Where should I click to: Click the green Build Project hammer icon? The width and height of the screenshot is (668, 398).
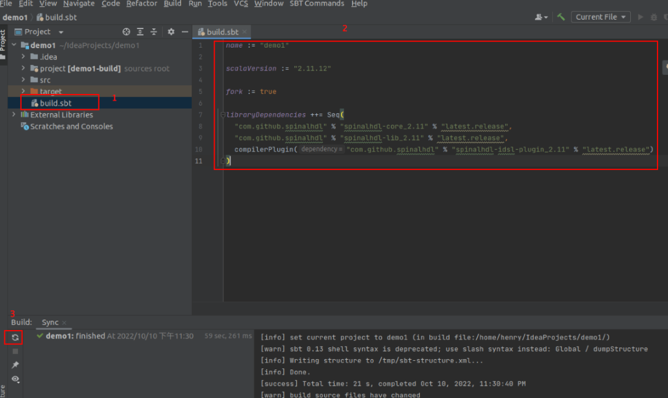click(561, 17)
